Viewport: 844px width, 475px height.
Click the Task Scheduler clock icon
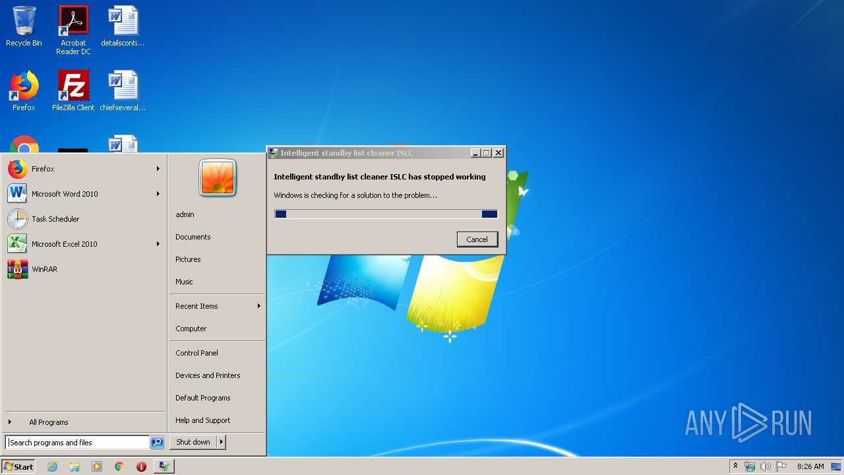[18, 219]
